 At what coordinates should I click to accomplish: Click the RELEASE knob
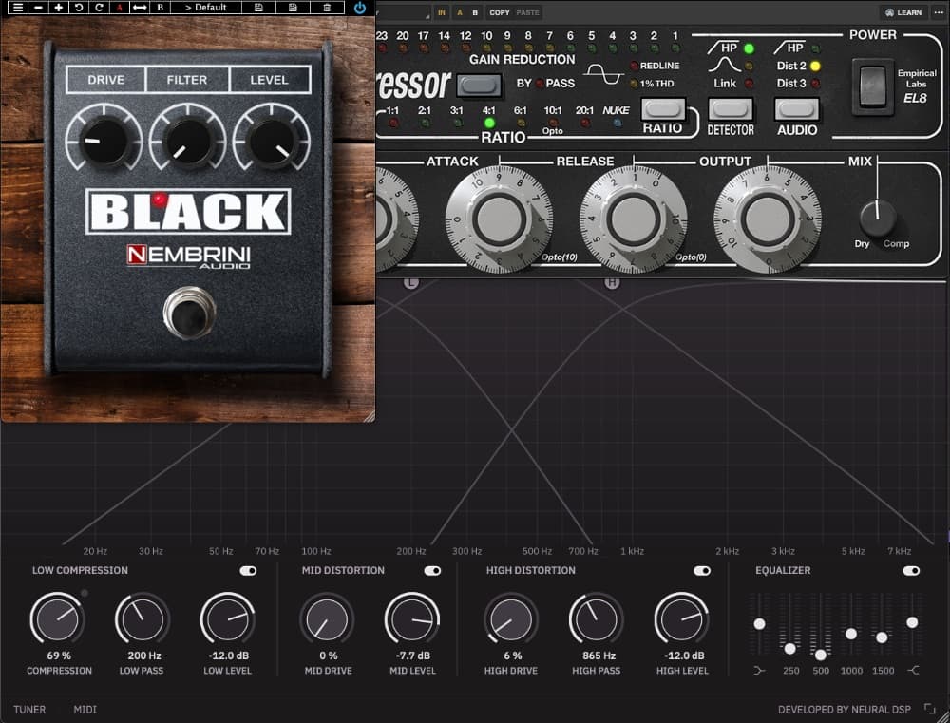point(633,219)
